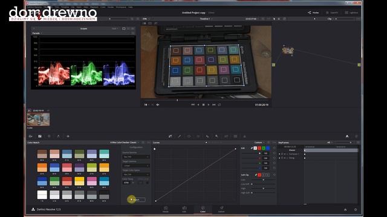
Task: Open the Clip mode dropdown
Action: pyautogui.click(x=331, y=19)
